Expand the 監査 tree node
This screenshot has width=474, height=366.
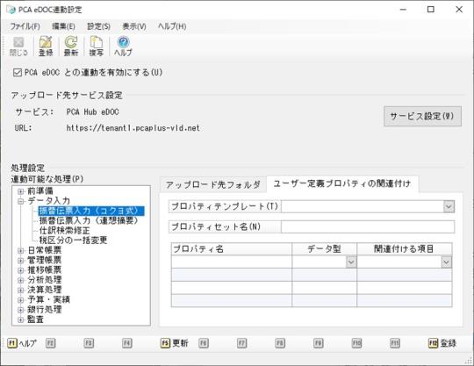coord(20,319)
